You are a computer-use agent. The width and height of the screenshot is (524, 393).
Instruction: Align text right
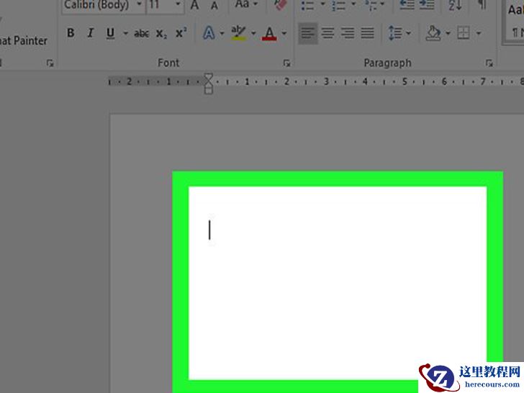coord(348,33)
